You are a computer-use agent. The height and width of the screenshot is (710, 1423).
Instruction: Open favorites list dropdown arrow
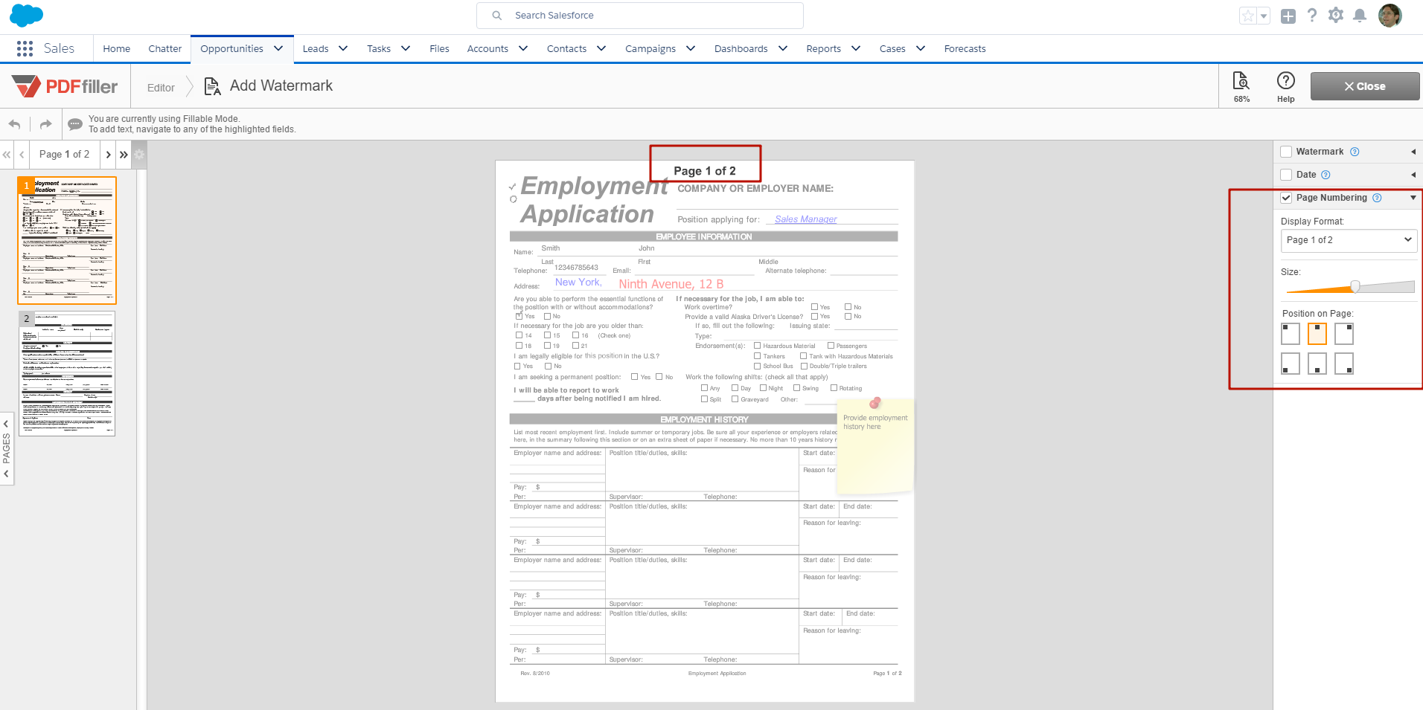pos(1264,16)
